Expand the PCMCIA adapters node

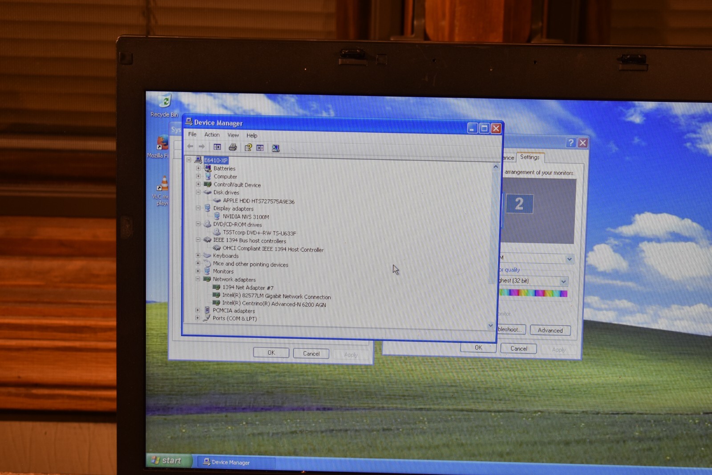pos(198,310)
